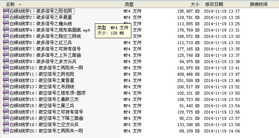Screen dimensions: 279x138
Task: Click MP4 icon of 白银K线学15 file
Action: coord(6,99)
